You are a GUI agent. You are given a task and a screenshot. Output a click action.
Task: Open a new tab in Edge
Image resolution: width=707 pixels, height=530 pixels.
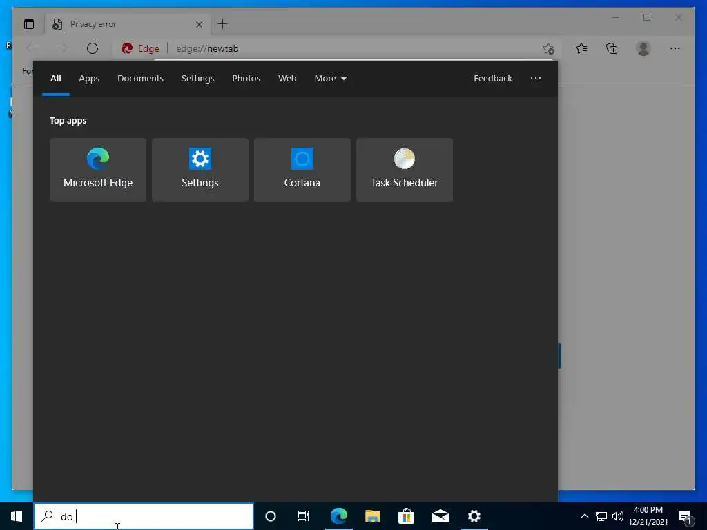(x=223, y=24)
